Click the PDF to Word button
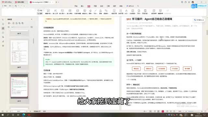This screenshot has height=117, width=208. (x=199, y=20)
